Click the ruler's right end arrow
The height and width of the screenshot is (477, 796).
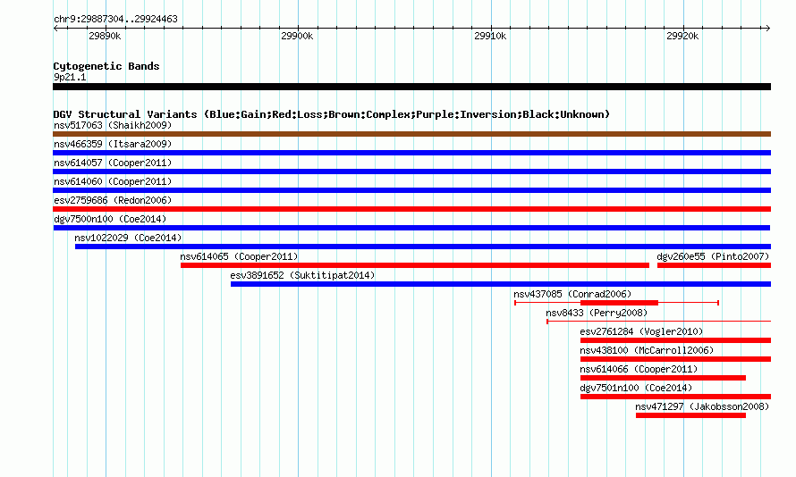coord(767,28)
